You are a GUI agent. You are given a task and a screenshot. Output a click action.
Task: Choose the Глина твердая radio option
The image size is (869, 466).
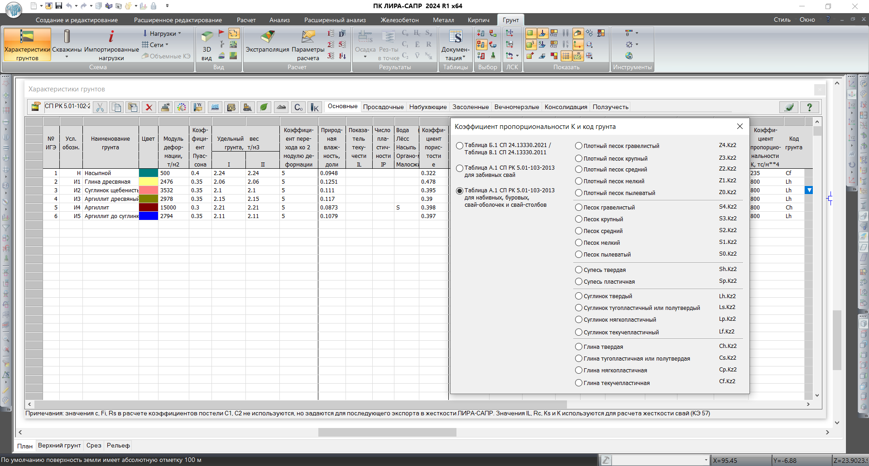pyautogui.click(x=579, y=347)
